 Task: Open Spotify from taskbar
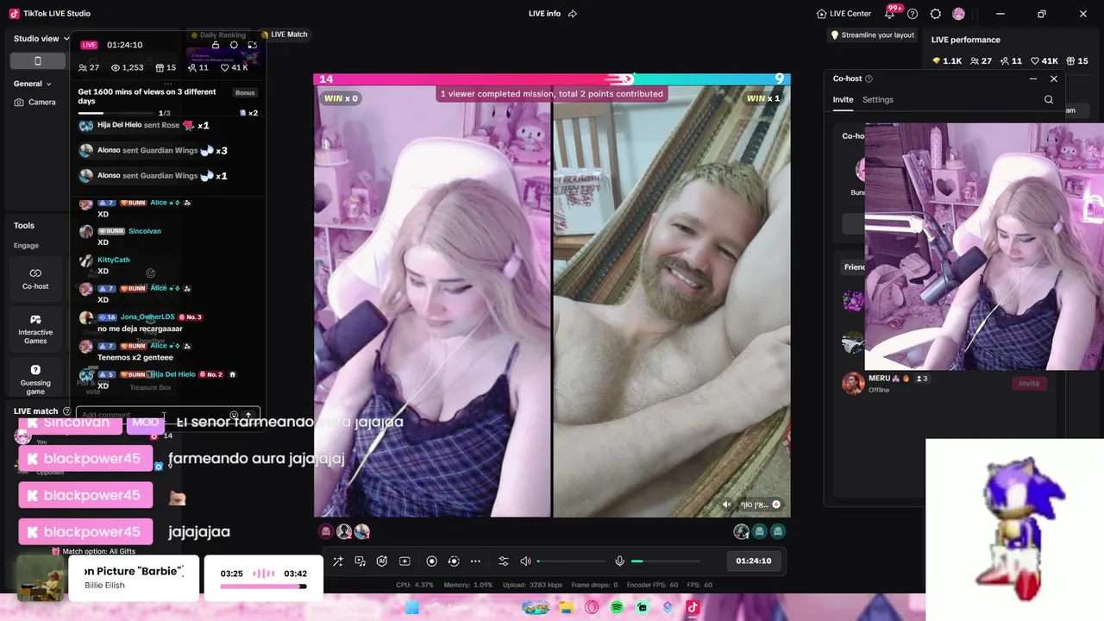point(617,607)
